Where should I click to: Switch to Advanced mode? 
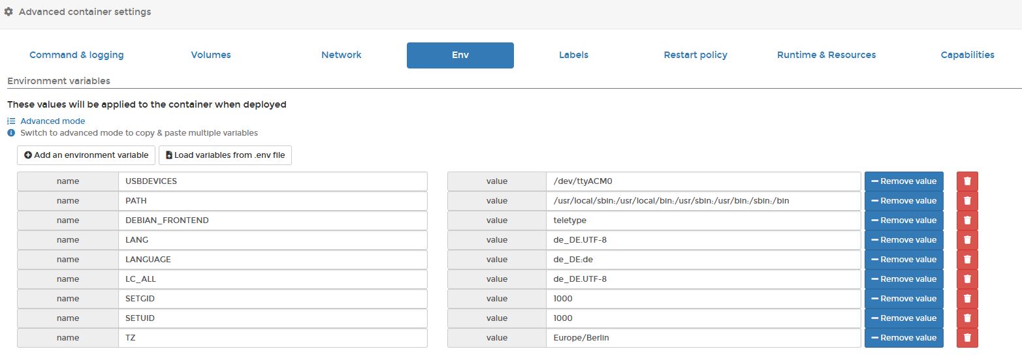52,121
